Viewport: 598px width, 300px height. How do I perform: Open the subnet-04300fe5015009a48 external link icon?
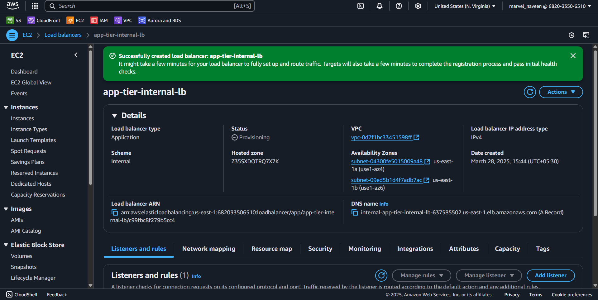[427, 161]
